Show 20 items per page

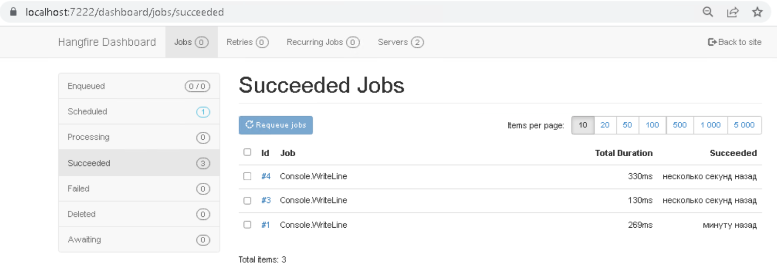tap(605, 125)
